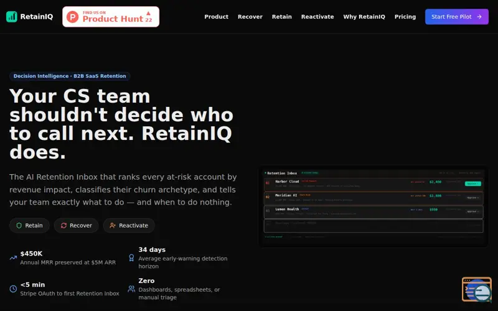Expand the Approve dropdown for Meridian AI

click(473, 198)
